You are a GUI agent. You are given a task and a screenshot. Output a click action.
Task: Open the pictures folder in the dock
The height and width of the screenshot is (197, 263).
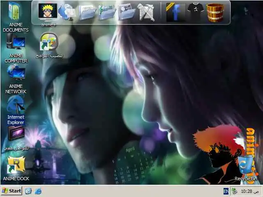pos(126,12)
